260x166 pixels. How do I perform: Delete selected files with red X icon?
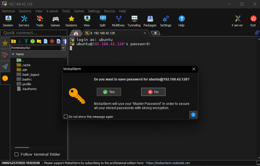[x=52, y=41]
